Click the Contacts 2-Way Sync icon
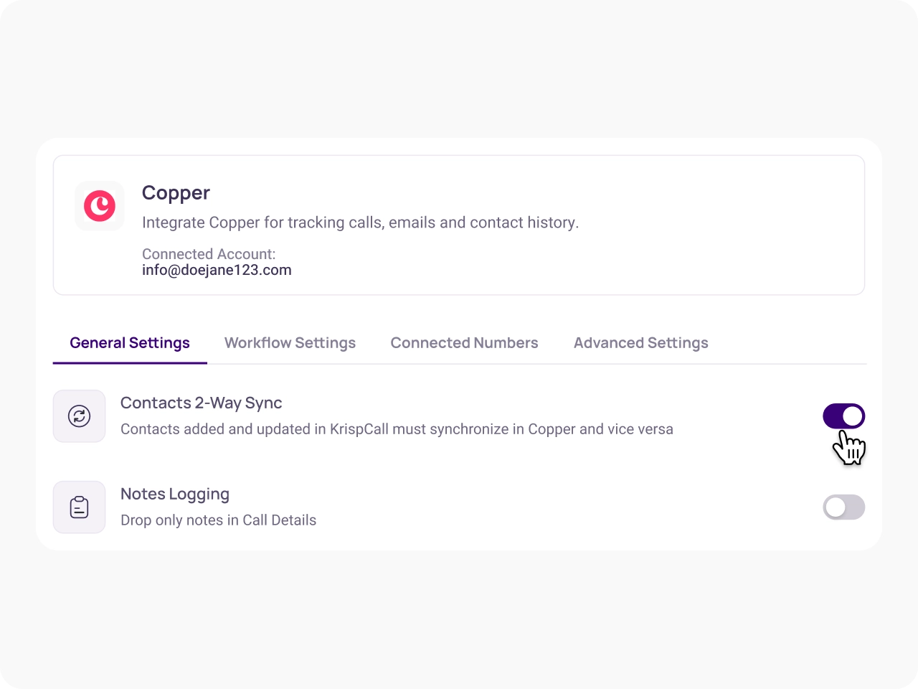 (79, 416)
